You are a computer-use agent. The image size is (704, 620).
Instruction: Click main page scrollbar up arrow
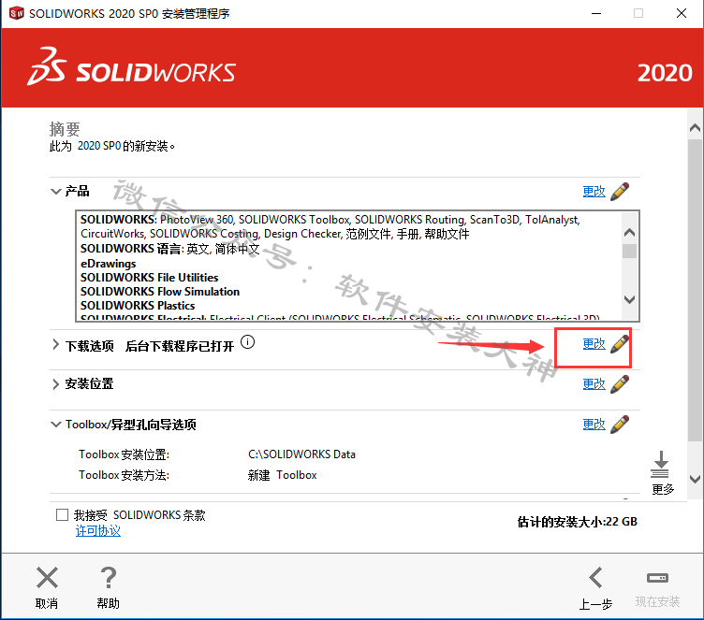pos(695,128)
